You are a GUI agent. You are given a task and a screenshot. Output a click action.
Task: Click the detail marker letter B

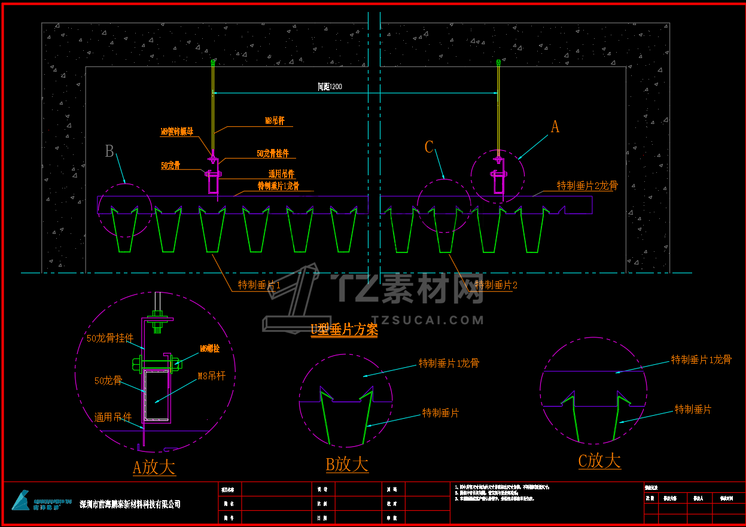(x=109, y=151)
